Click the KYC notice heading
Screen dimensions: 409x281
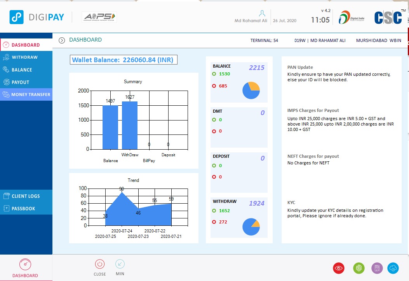(291, 202)
